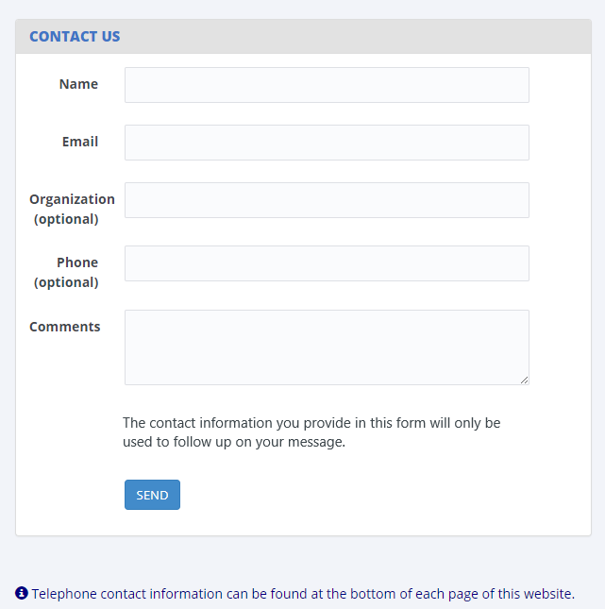Viewport: 605px width, 609px height.
Task: Click the Phone label text
Action: [77, 262]
